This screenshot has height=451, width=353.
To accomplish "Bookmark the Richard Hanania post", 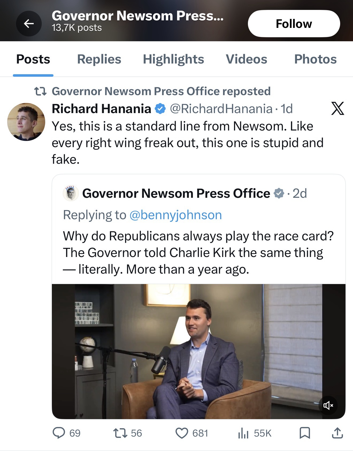I will point(305,433).
